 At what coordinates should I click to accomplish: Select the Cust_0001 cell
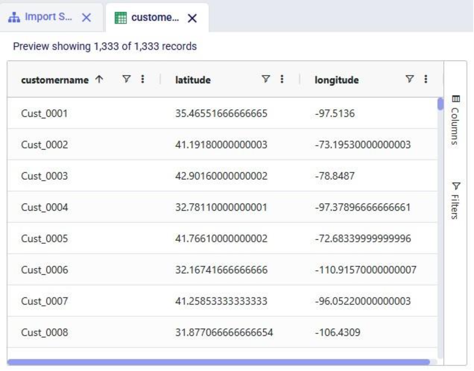tap(44, 114)
